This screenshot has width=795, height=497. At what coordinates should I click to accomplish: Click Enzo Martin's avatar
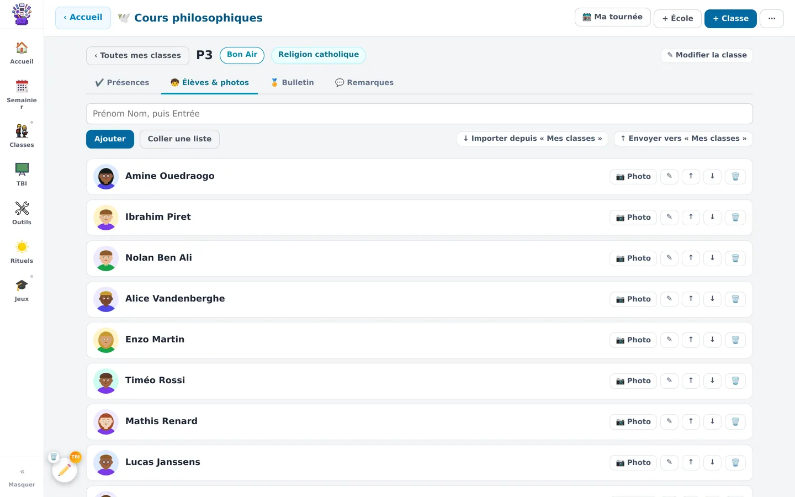pyautogui.click(x=106, y=340)
